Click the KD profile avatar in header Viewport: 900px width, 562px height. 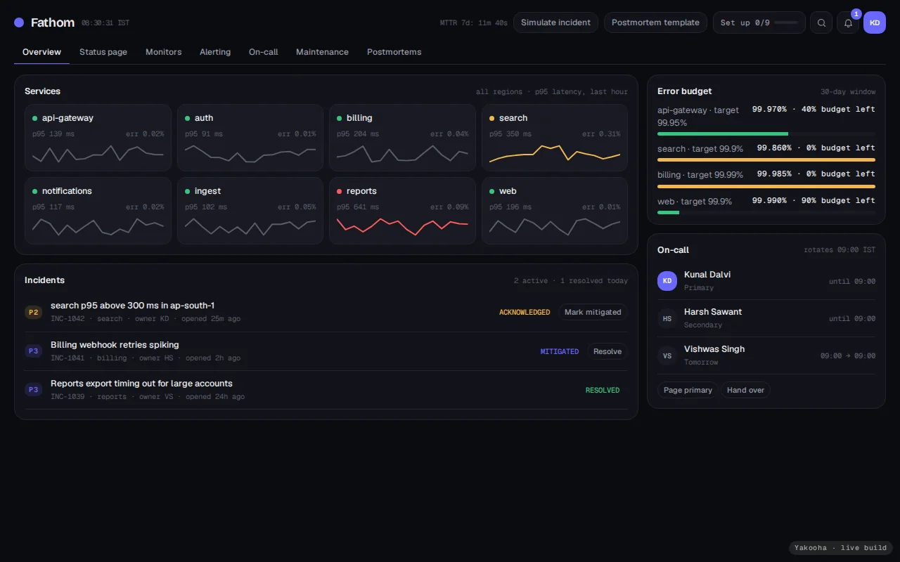click(x=875, y=22)
